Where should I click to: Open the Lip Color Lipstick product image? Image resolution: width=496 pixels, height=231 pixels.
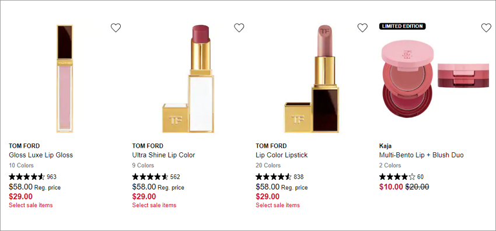[312, 79]
